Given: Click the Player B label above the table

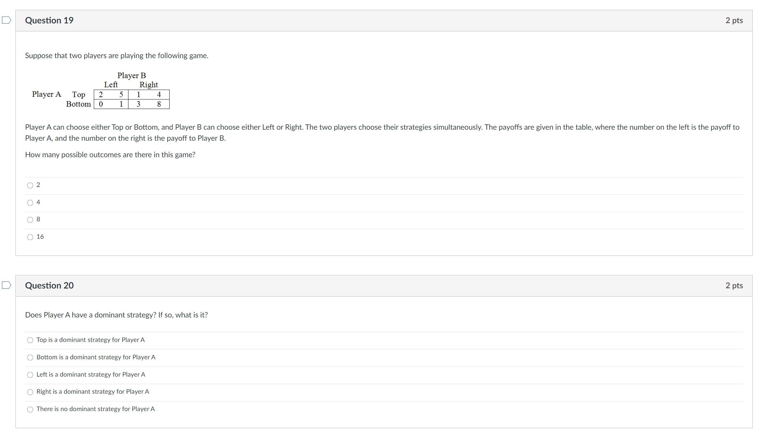Looking at the screenshot, I should click(x=131, y=75).
